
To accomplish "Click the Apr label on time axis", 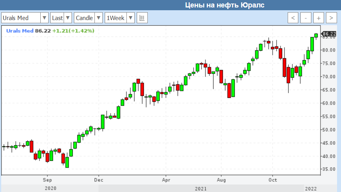I will point(166,180).
